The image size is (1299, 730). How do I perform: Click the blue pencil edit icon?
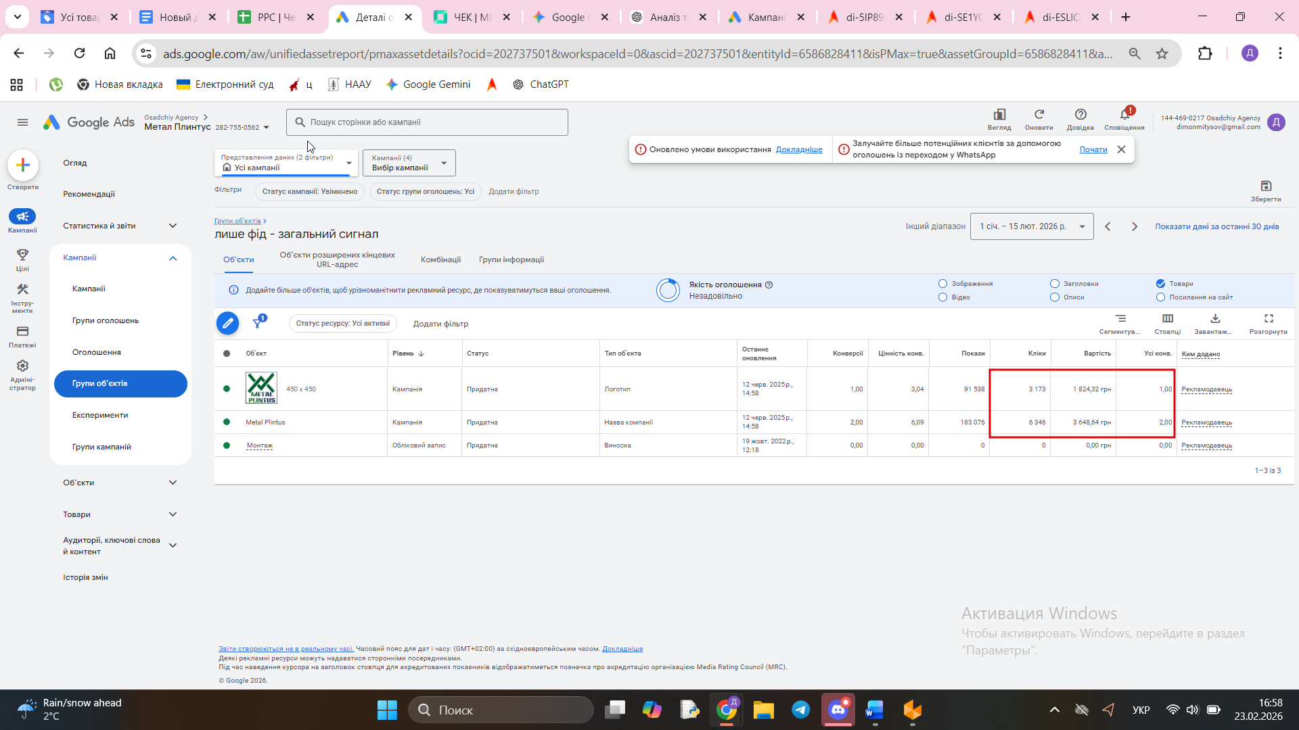[227, 323]
